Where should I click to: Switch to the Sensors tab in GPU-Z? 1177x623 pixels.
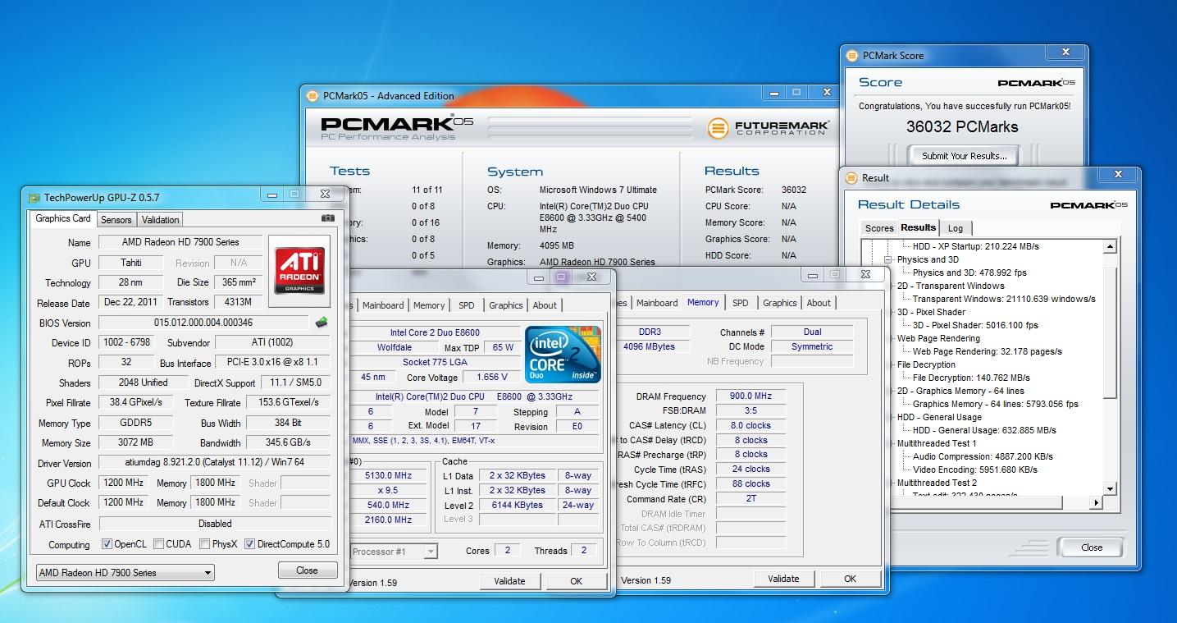point(116,220)
